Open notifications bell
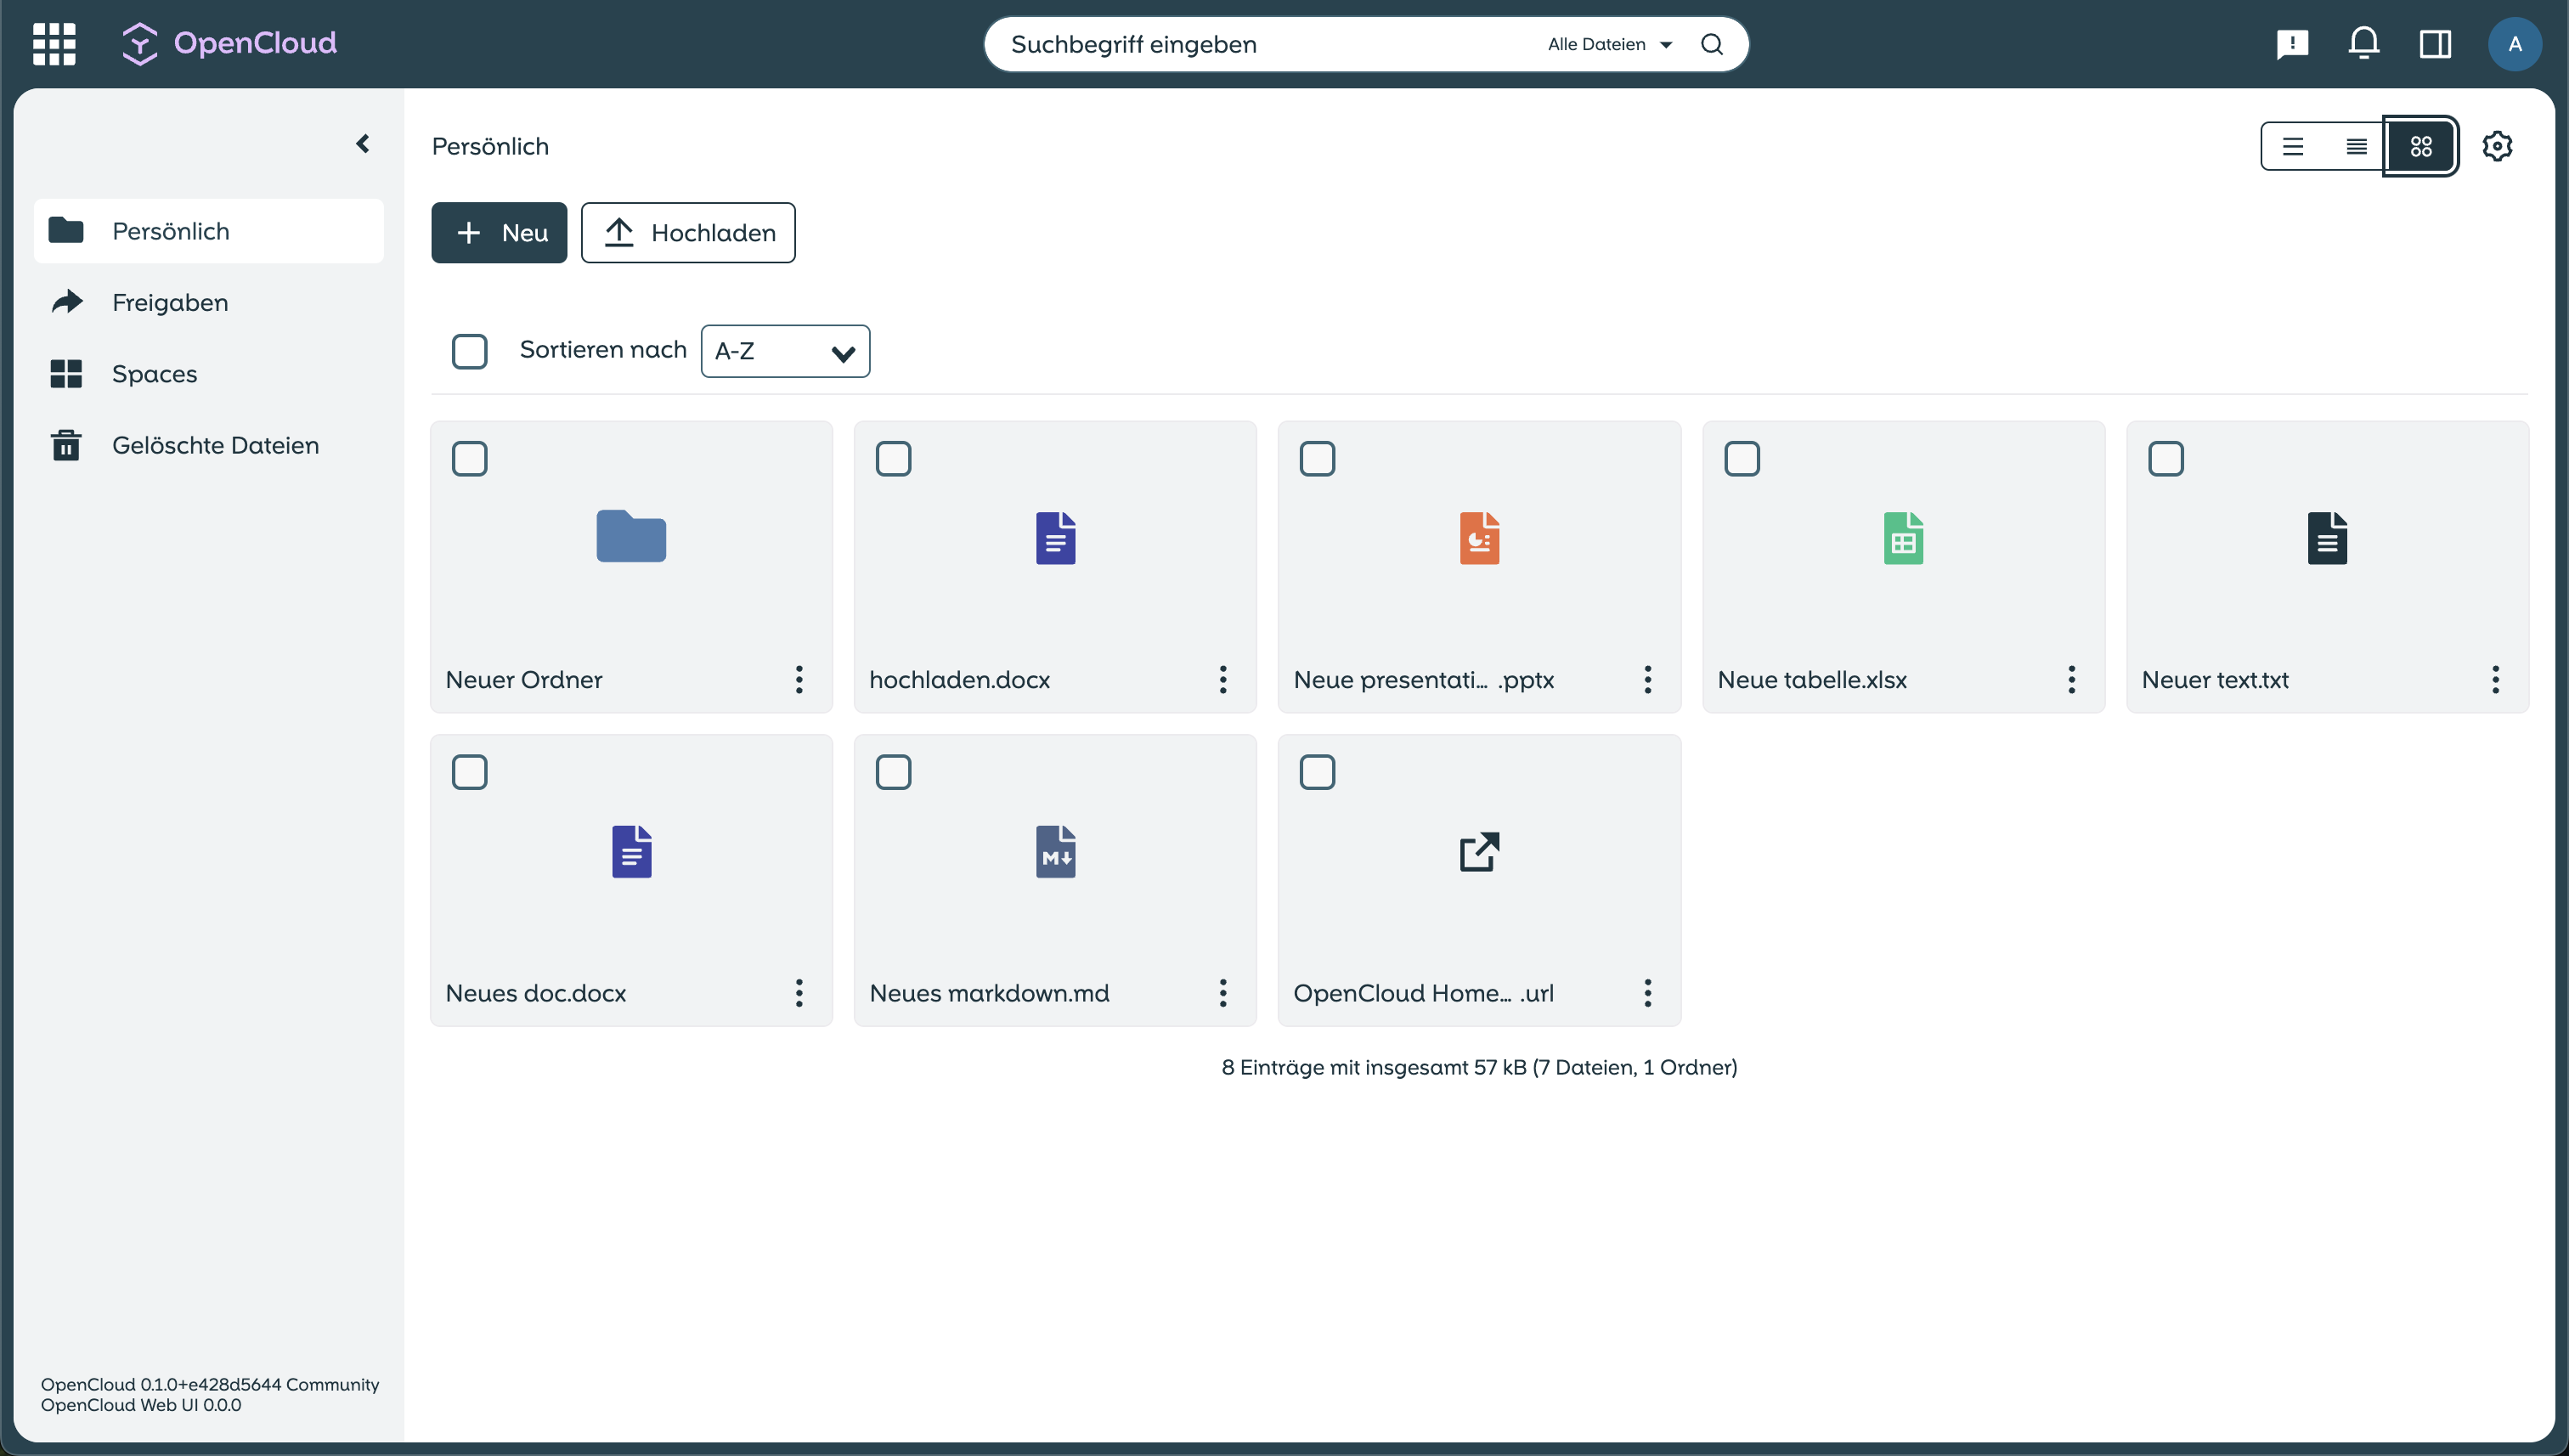 point(2364,44)
